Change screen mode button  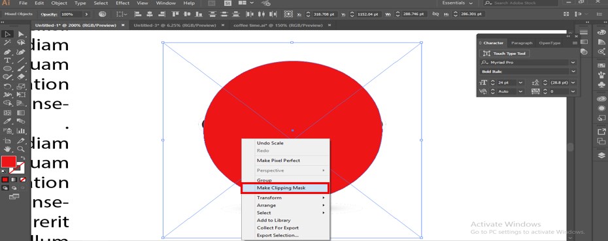point(14,197)
